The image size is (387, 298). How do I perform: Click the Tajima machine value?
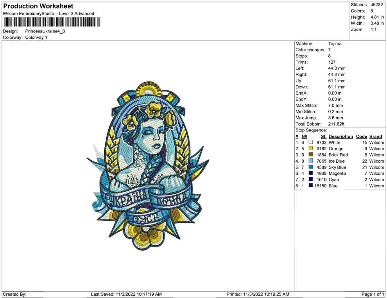pyautogui.click(x=335, y=44)
